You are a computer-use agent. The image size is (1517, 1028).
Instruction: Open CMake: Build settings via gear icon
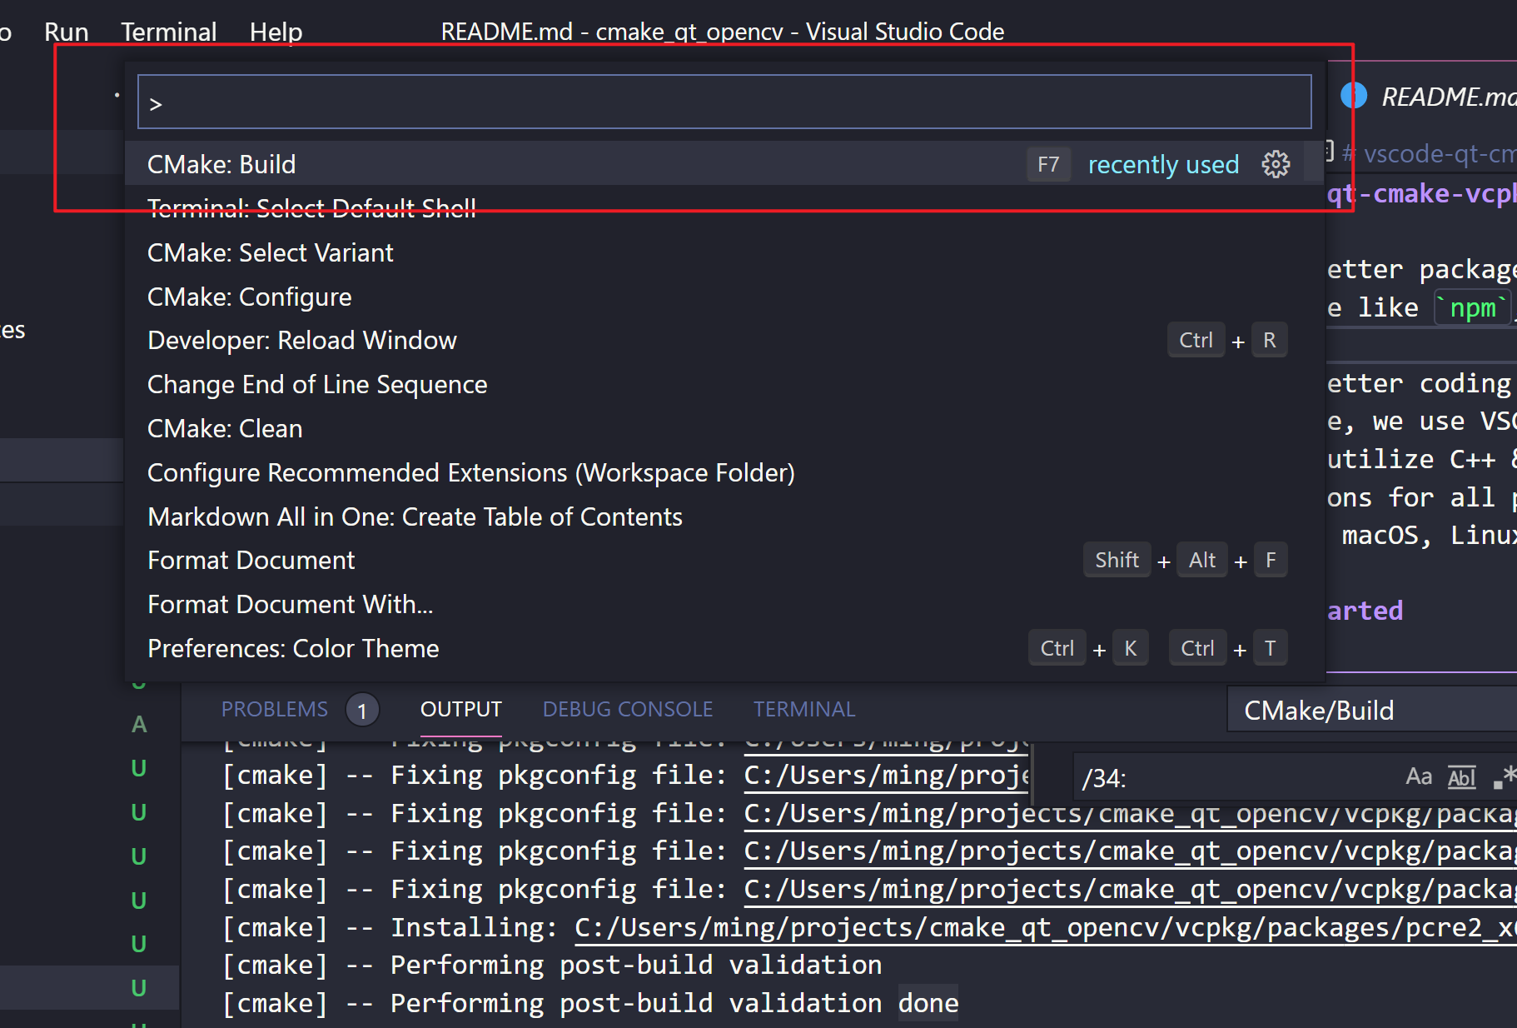pos(1276,163)
